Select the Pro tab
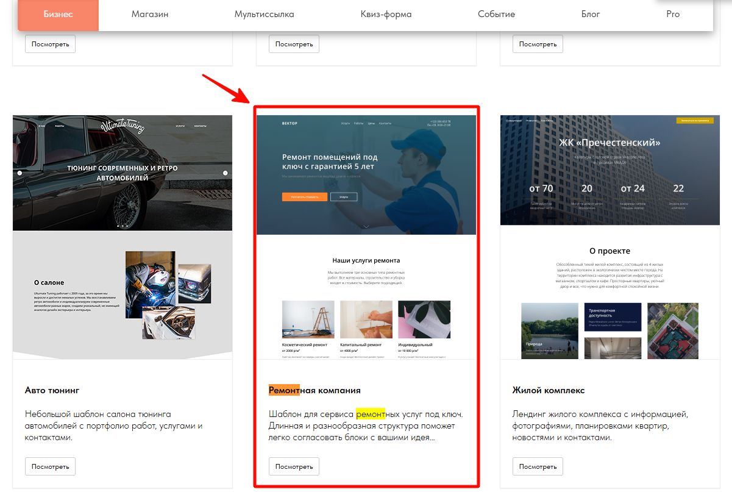 click(x=673, y=14)
